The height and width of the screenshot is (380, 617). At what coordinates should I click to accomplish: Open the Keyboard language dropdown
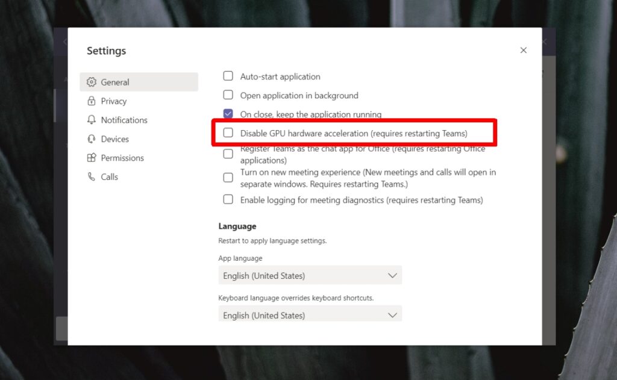[x=310, y=315]
